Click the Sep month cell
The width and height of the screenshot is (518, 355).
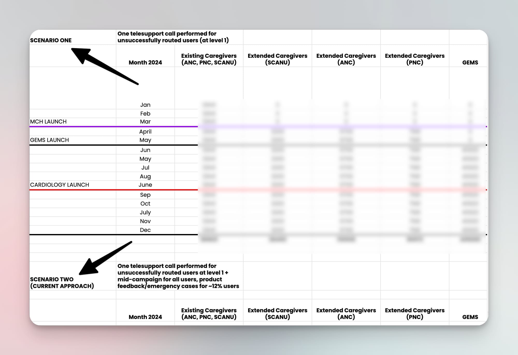(145, 195)
